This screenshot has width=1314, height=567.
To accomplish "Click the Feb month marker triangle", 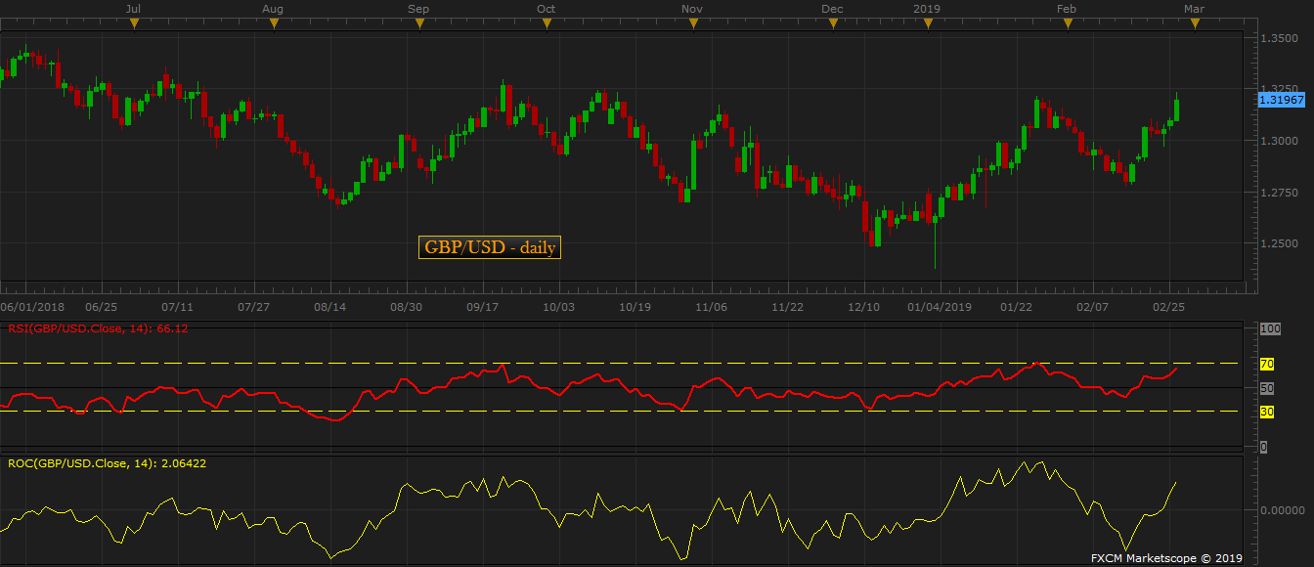I will (1067, 24).
